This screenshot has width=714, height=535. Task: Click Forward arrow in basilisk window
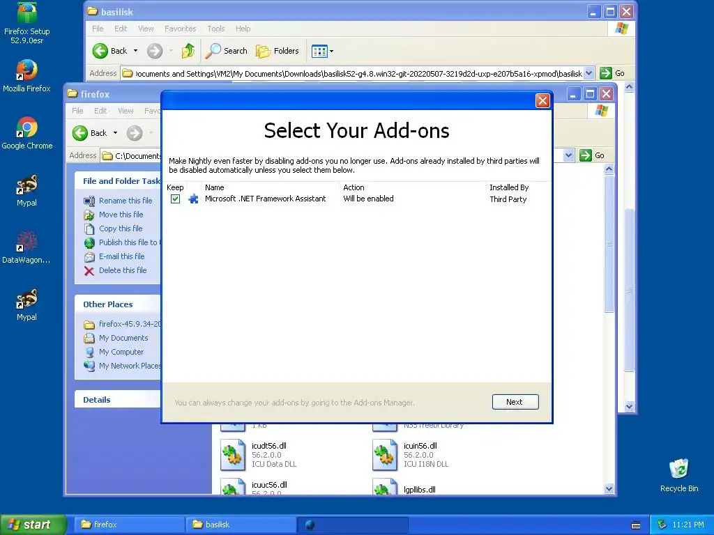(155, 51)
